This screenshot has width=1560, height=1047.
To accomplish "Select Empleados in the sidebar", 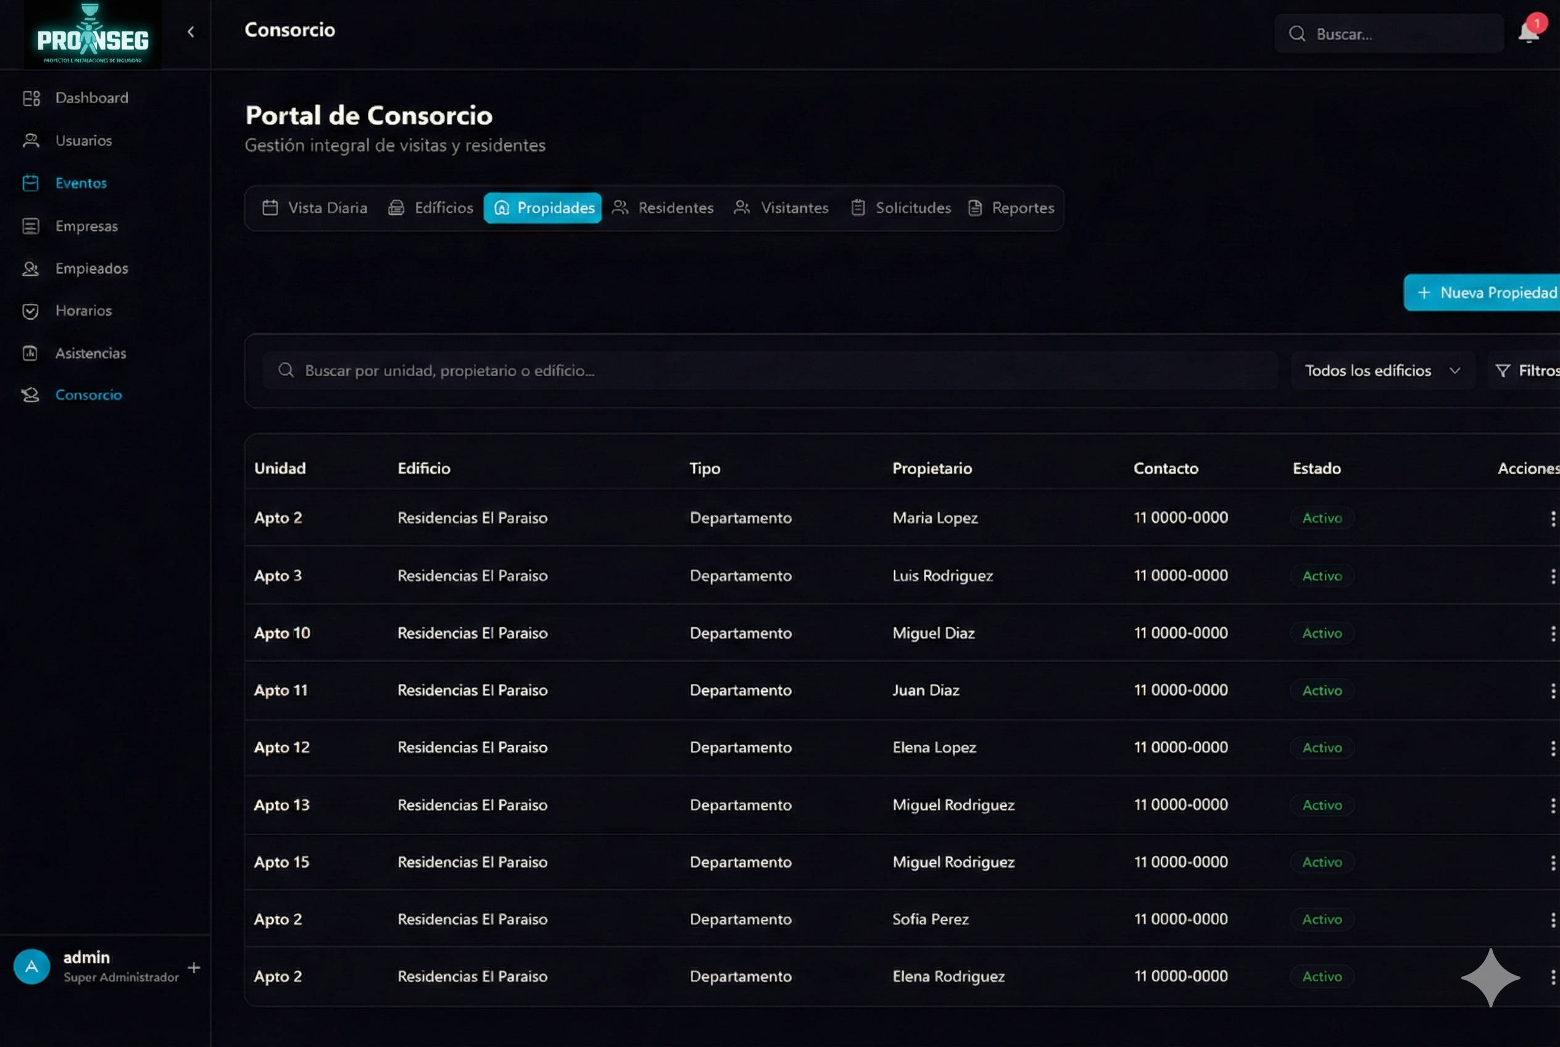I will (91, 269).
